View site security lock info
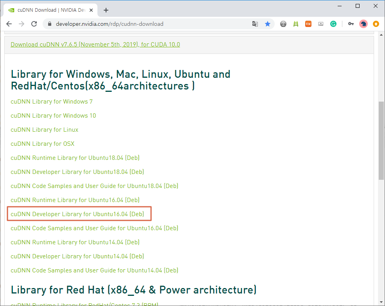 tap(50, 24)
